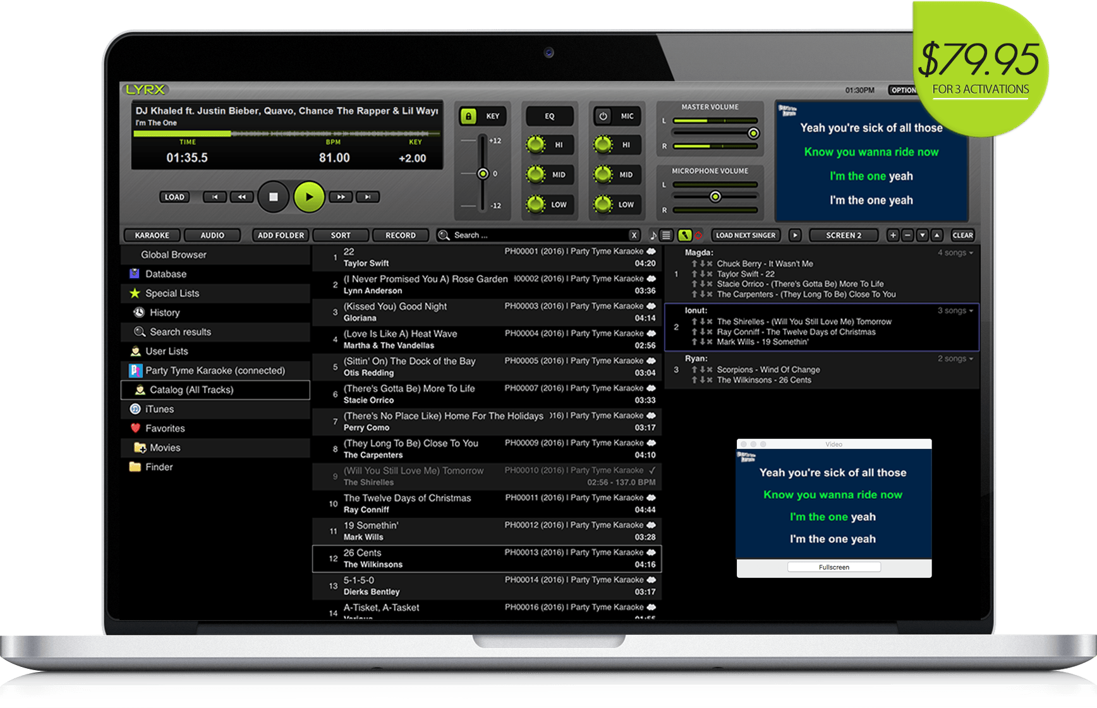Open History in the sidebar
Screen dimensions: 1097x708
pyautogui.click(x=215, y=312)
